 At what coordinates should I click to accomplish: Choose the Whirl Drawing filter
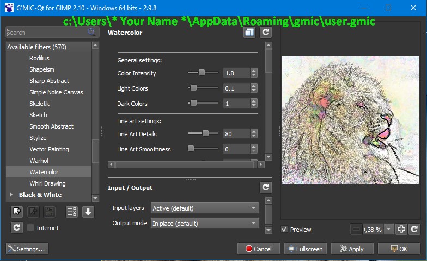click(x=47, y=183)
